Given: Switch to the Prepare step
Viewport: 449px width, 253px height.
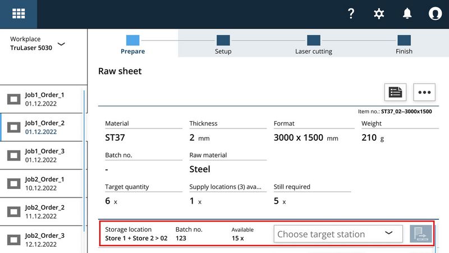Looking at the screenshot, I should 133,44.
